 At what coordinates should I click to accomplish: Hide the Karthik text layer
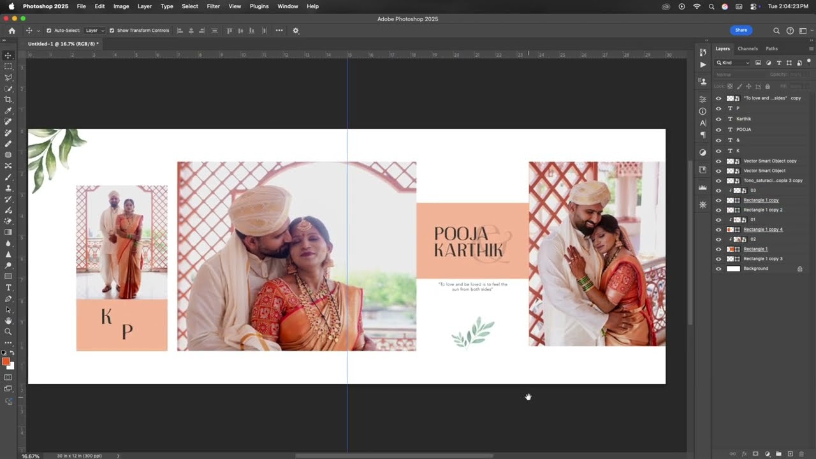coord(718,119)
